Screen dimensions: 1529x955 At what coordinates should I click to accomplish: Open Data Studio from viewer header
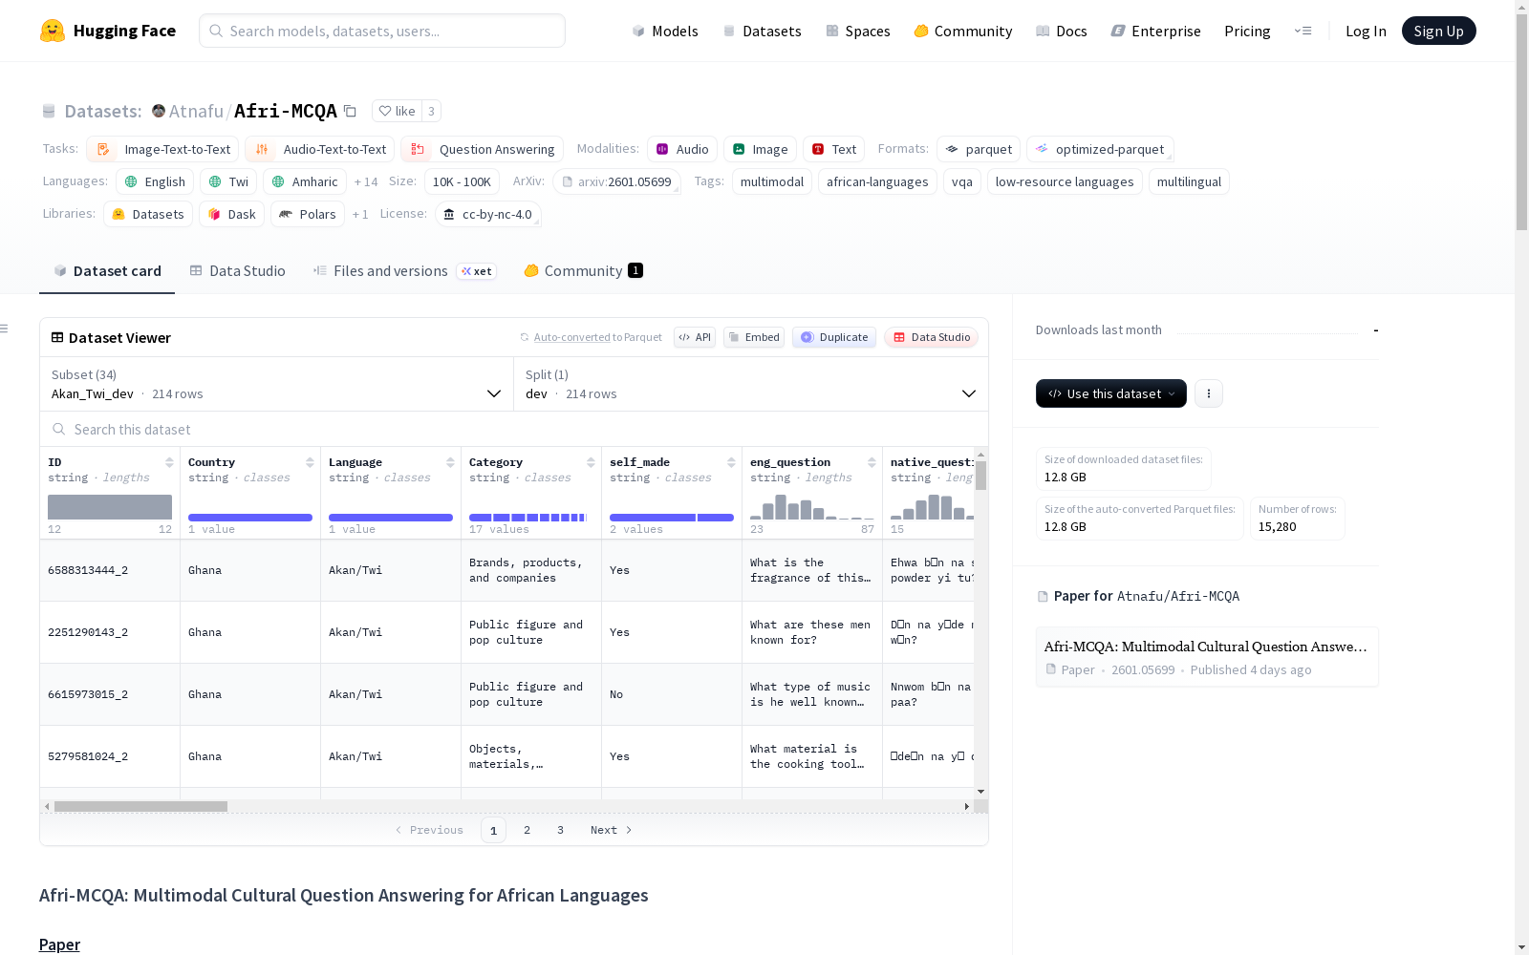tap(931, 337)
